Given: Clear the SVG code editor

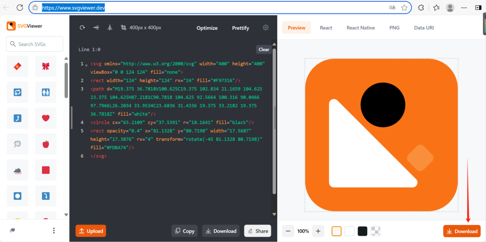Looking at the screenshot, I should coord(264,49).
